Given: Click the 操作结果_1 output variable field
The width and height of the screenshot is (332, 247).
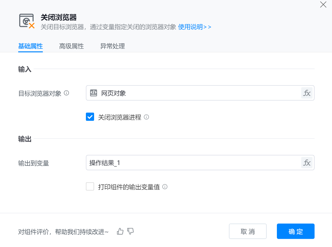Looking at the screenshot, I should click(192, 163).
